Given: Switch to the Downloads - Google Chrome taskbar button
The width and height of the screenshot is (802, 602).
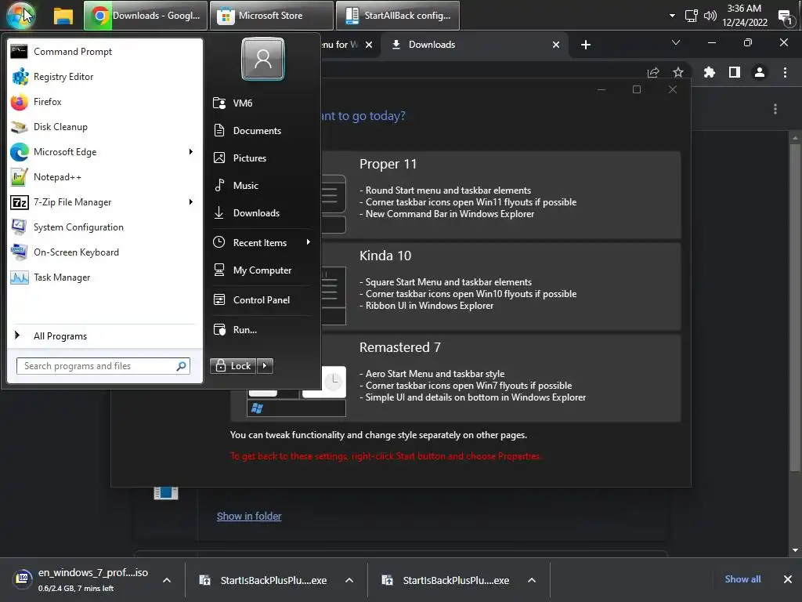Looking at the screenshot, I should (x=146, y=16).
